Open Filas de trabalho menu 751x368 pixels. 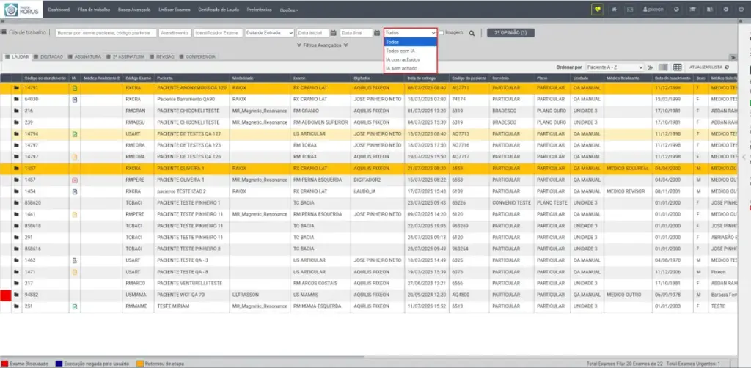(93, 10)
